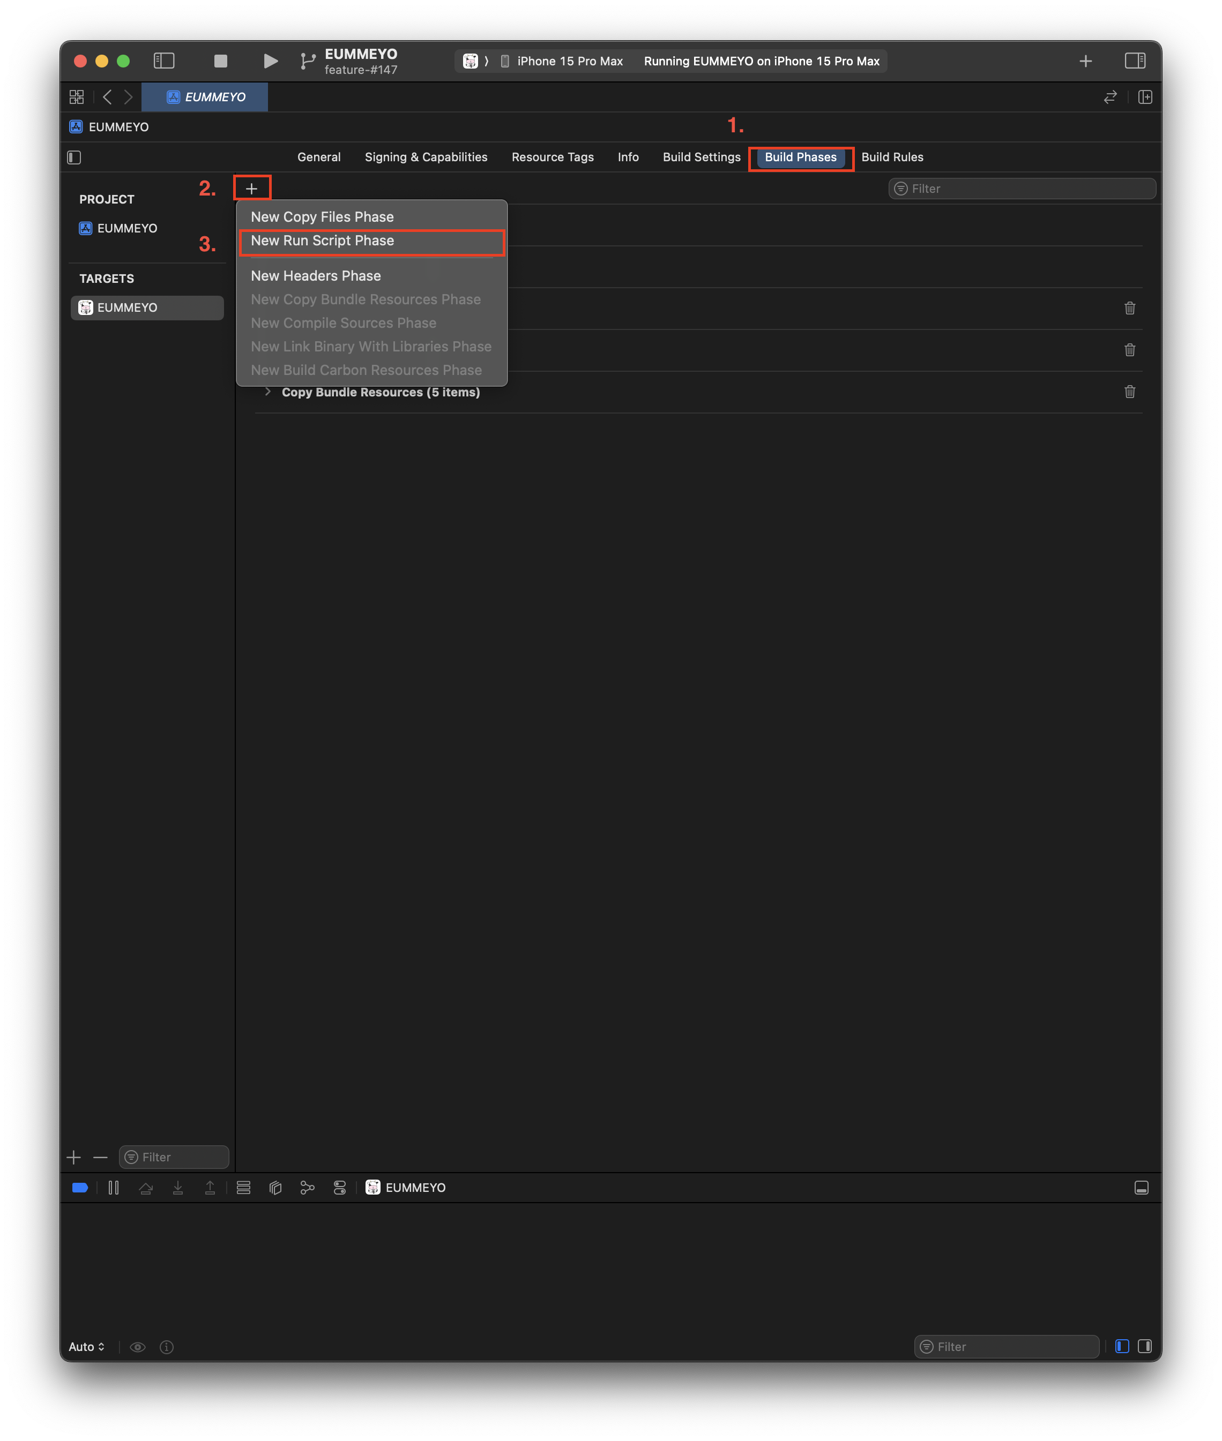Image resolution: width=1222 pixels, height=1441 pixels.
Task: Go forward in editor history
Action: 128,97
